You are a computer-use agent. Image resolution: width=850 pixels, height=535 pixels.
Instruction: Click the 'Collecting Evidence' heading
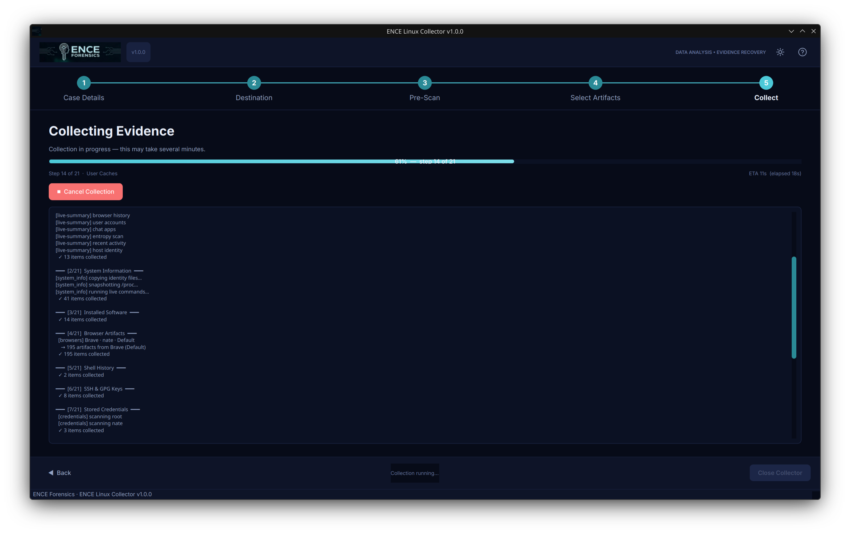112,131
